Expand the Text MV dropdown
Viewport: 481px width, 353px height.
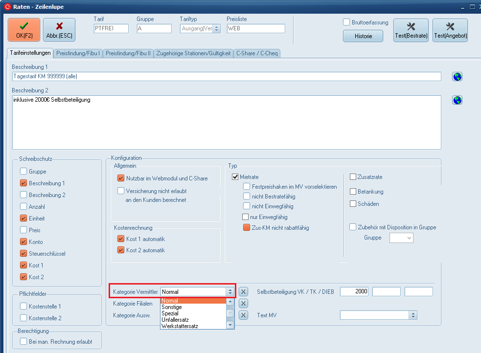coord(413,315)
